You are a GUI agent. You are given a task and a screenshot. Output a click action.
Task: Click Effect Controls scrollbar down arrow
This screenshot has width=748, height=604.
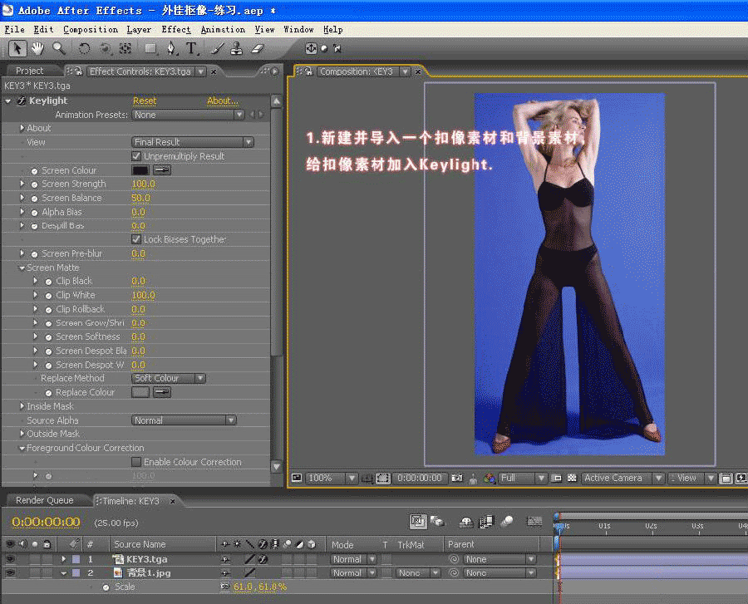276,466
